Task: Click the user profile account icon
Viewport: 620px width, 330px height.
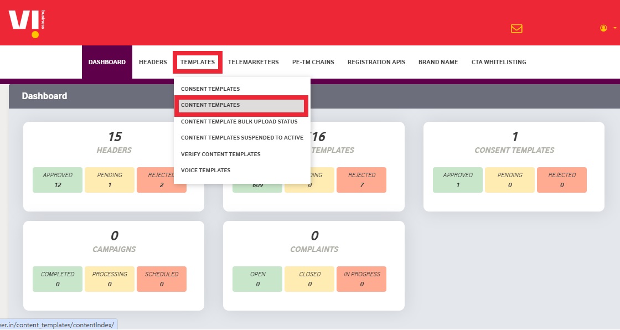Action: 603,28
